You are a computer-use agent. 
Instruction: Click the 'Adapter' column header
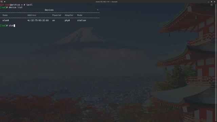tap(69, 15)
